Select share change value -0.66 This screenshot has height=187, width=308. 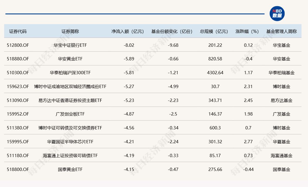(x=173, y=59)
